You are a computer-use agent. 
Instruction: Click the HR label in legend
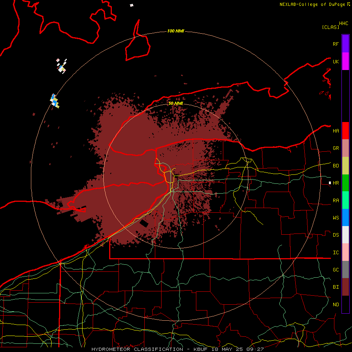tap(336, 183)
